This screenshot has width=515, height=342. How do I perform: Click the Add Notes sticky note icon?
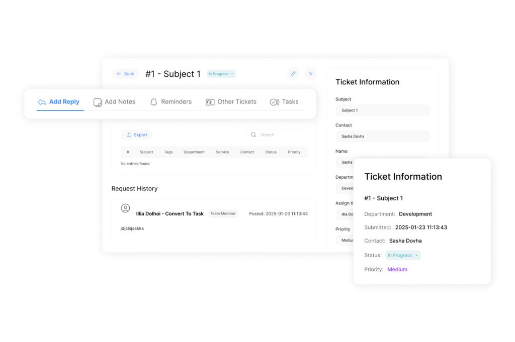(x=98, y=102)
